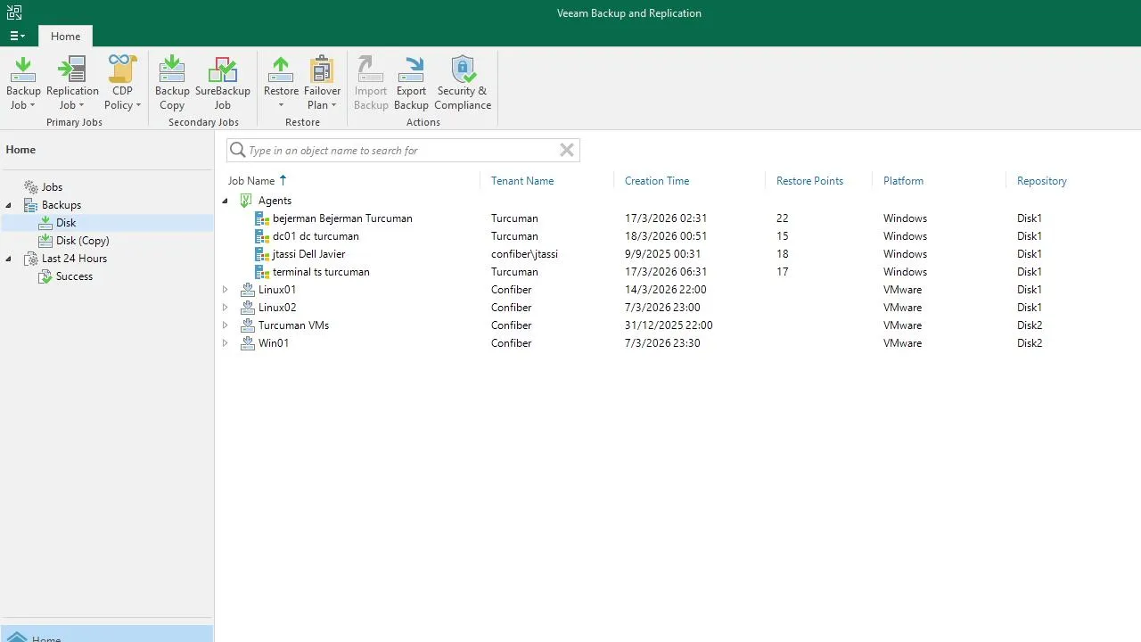Expand the Linux01 backup row

click(225, 290)
